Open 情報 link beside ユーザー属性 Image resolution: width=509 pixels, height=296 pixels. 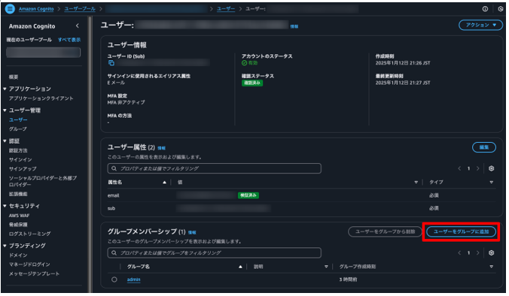(161, 148)
